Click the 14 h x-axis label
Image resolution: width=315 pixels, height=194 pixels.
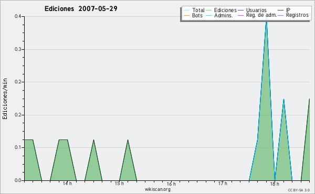click(x=67, y=184)
